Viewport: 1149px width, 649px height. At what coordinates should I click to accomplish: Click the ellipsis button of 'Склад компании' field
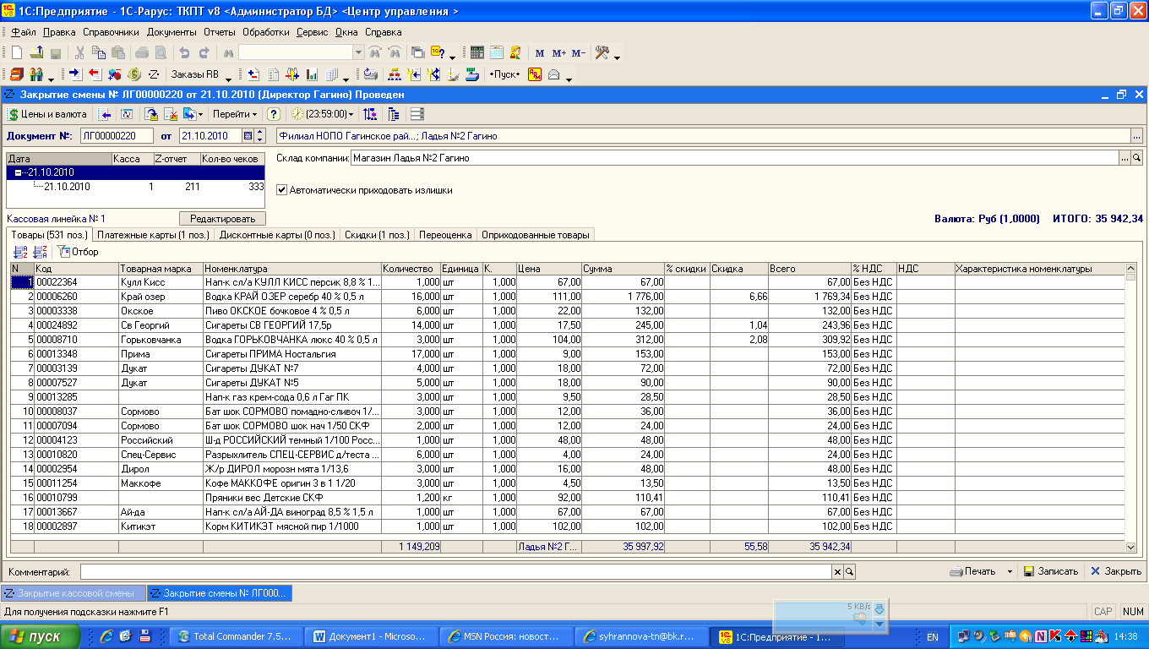(1124, 158)
